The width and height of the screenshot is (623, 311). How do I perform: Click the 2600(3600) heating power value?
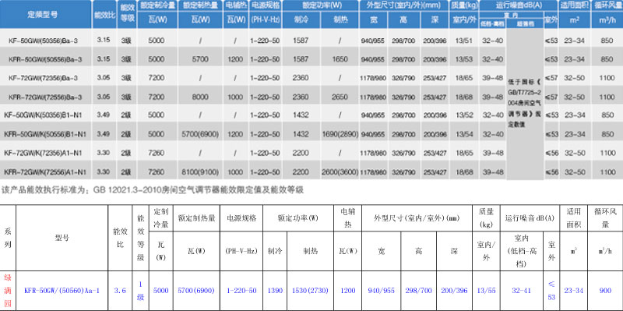(340, 172)
